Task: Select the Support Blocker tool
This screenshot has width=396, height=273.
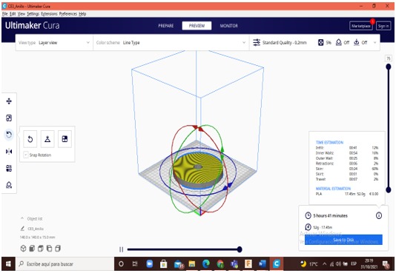Action: pos(9,185)
